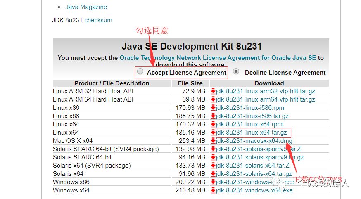Viewport: 361px width, 199px height.
Task: Click the Solaris x64 (SVR4 package) label
Action: (x=92, y=166)
